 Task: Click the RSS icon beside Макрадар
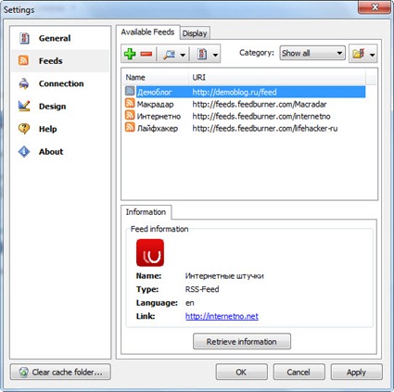coord(130,103)
